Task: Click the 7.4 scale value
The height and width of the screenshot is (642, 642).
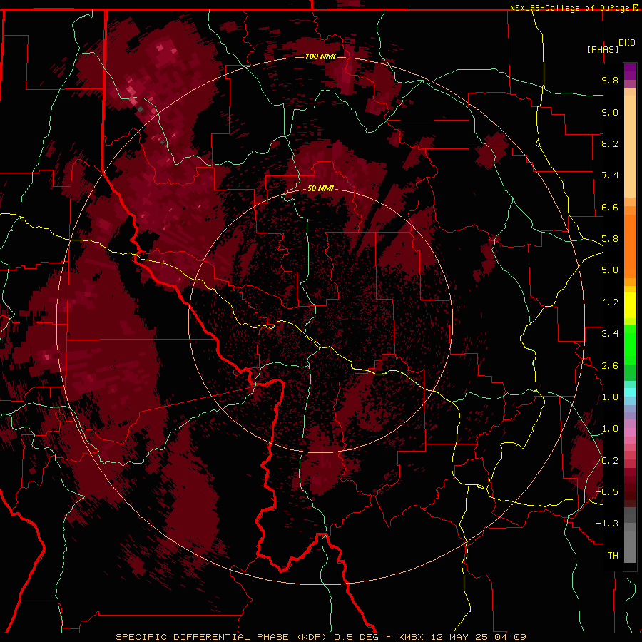Action: 610,175
